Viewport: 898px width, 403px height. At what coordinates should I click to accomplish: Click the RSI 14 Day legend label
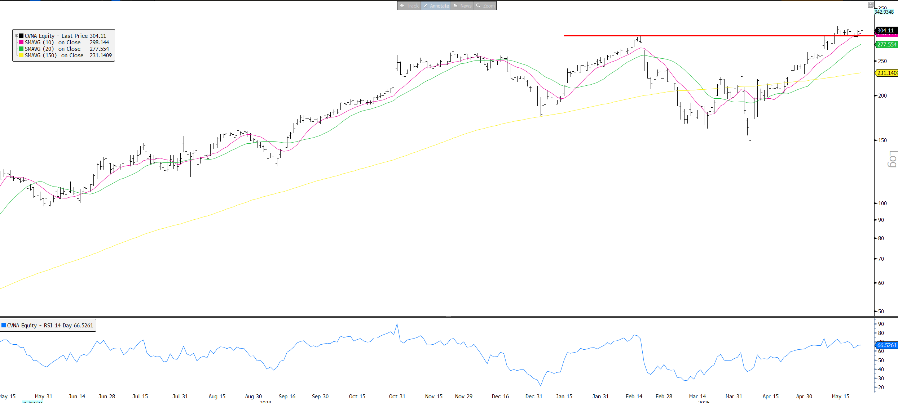50,326
